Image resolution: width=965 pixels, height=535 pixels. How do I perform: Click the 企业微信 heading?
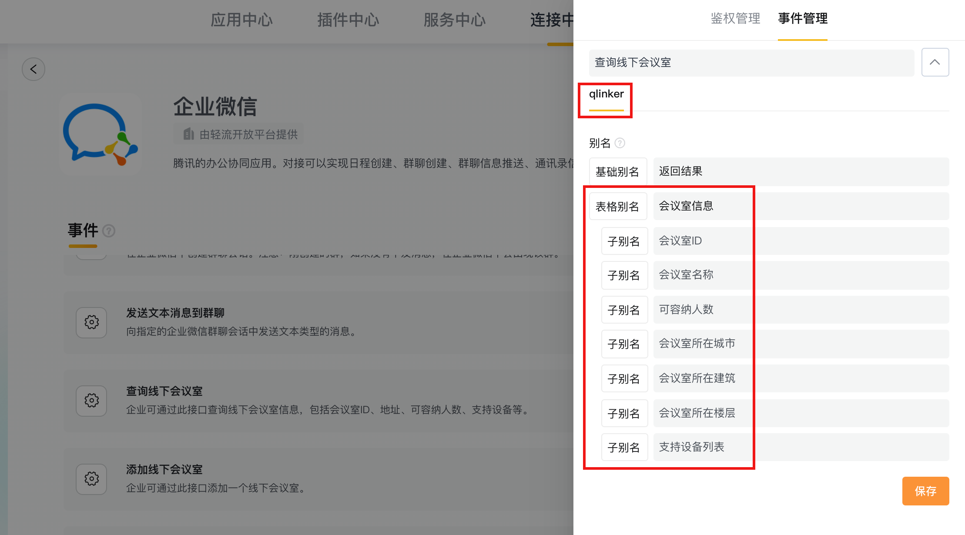tap(215, 107)
